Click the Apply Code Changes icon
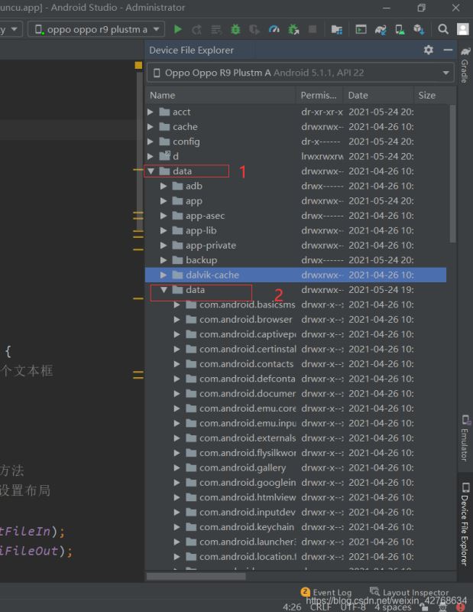 [x=216, y=29]
